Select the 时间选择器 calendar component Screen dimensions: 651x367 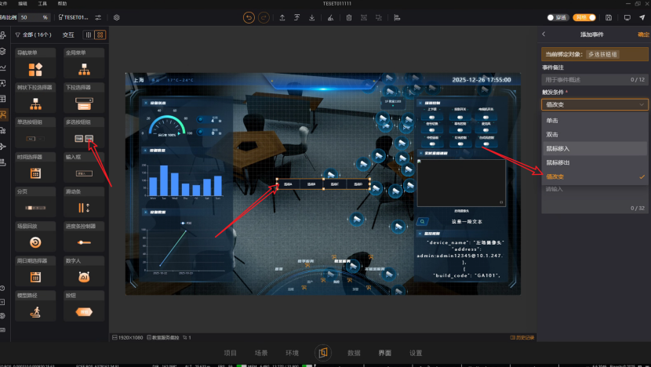[x=35, y=168]
